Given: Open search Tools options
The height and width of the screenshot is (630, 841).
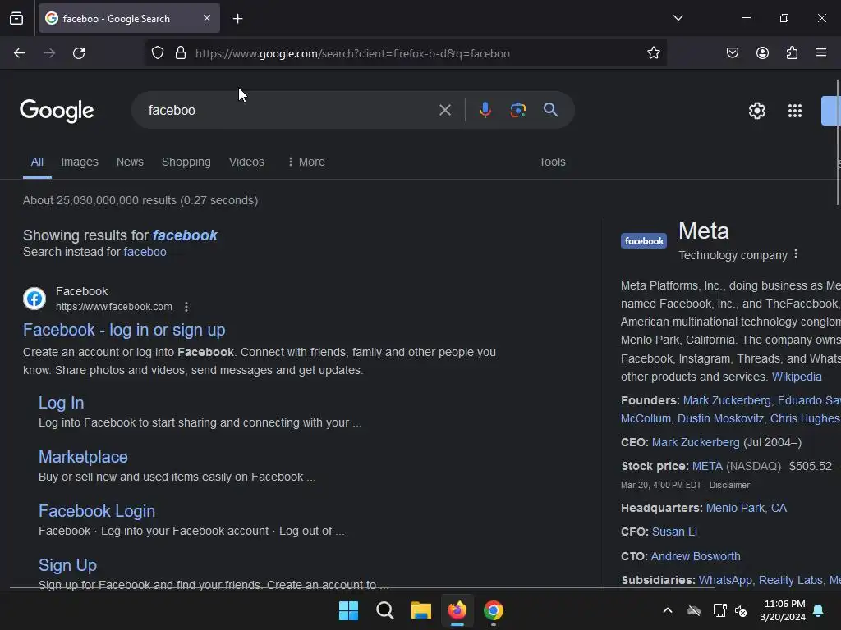Looking at the screenshot, I should (x=552, y=162).
